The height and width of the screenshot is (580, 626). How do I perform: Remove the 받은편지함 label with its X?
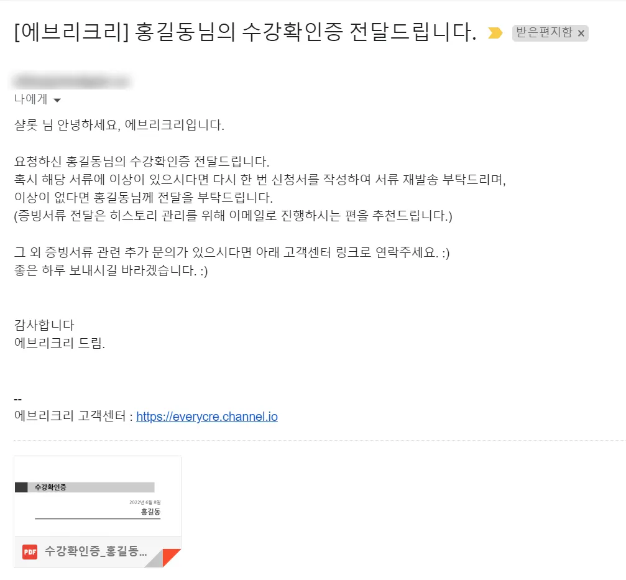[x=581, y=34]
